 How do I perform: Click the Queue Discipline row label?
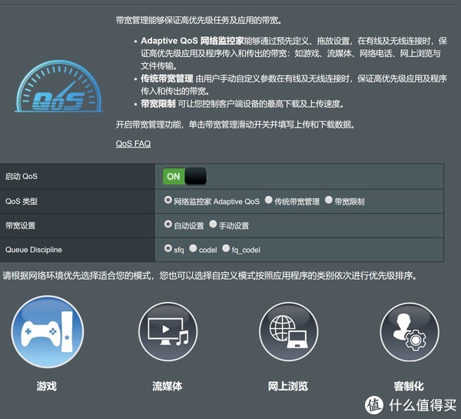(x=34, y=250)
